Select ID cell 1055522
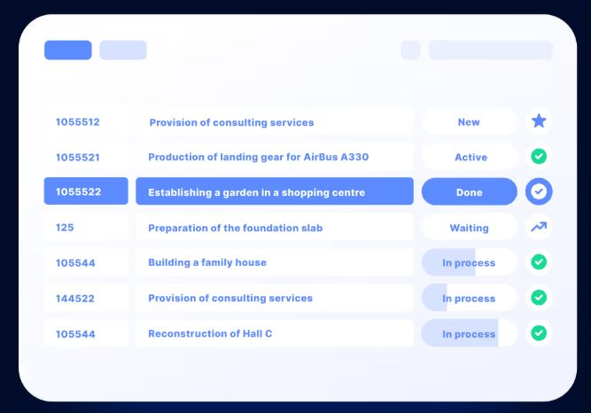Screen dimensions: 591x413 click(86, 191)
